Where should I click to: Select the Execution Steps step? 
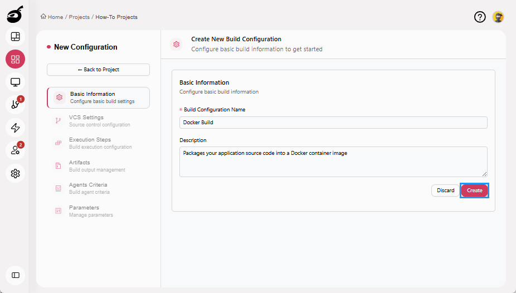pyautogui.click(x=99, y=143)
